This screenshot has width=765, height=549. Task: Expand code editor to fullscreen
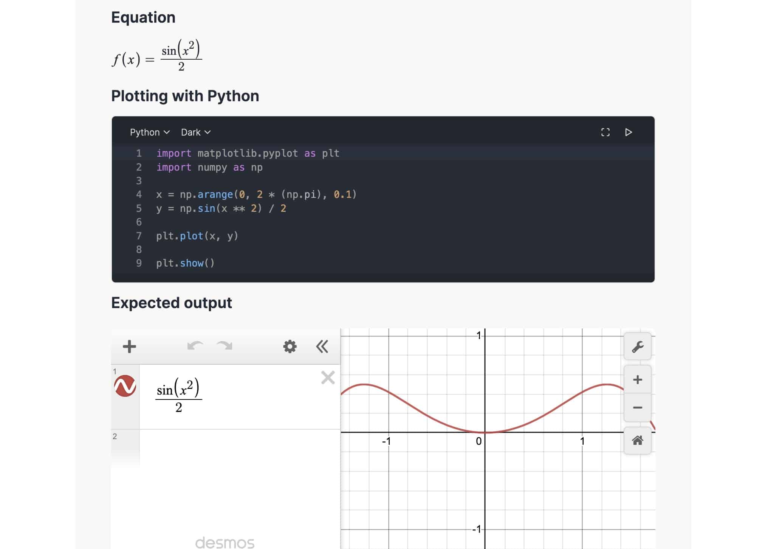pos(605,132)
